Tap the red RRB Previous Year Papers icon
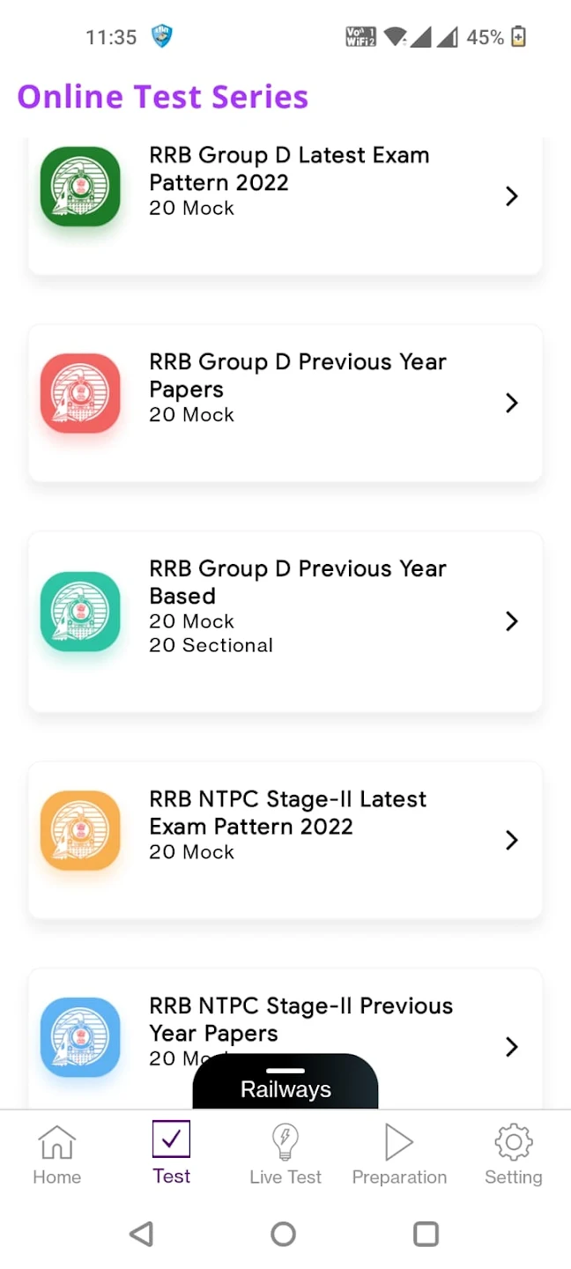The width and height of the screenshot is (571, 1269). (80, 393)
